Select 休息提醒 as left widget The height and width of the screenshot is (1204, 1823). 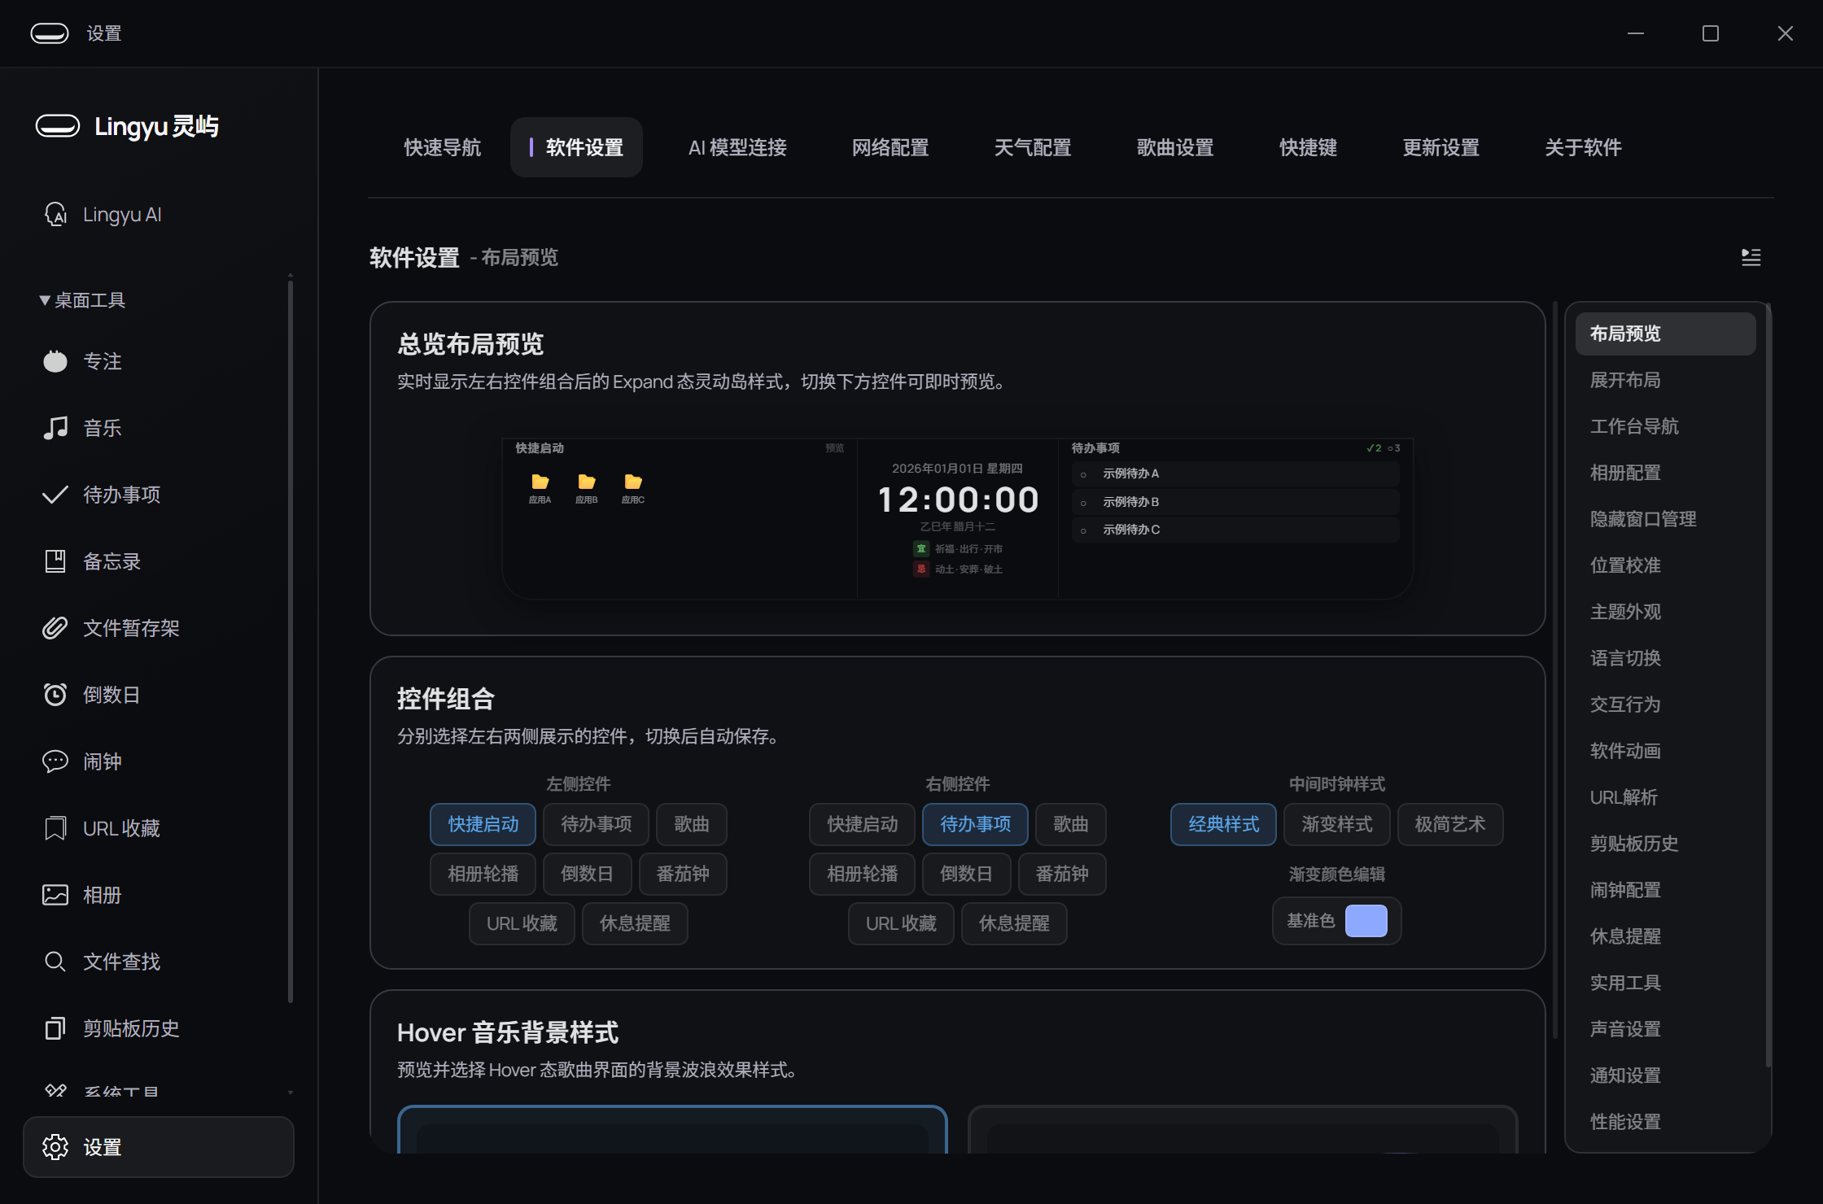click(635, 923)
